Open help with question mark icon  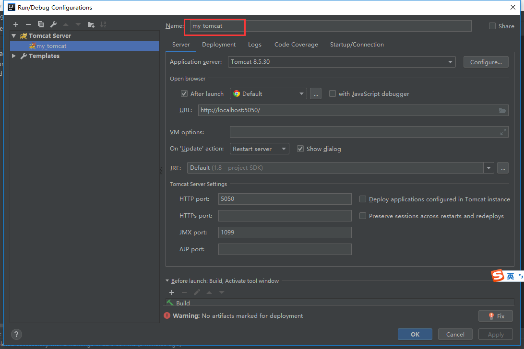(16, 334)
